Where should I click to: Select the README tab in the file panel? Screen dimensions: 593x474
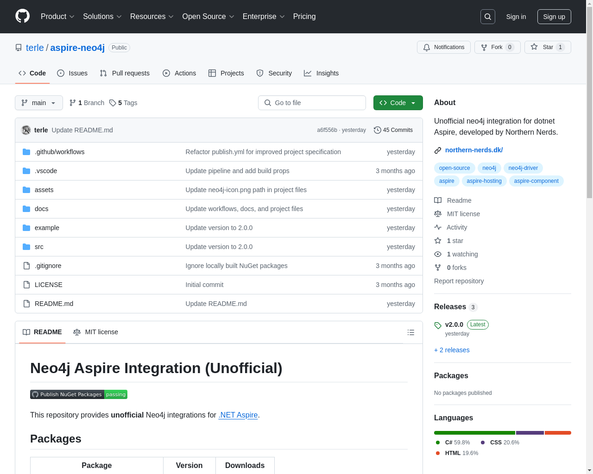(x=42, y=332)
